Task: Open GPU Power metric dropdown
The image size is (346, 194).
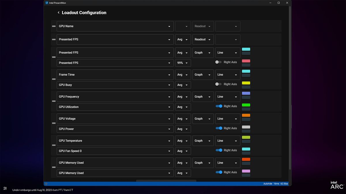Action: pos(115,129)
